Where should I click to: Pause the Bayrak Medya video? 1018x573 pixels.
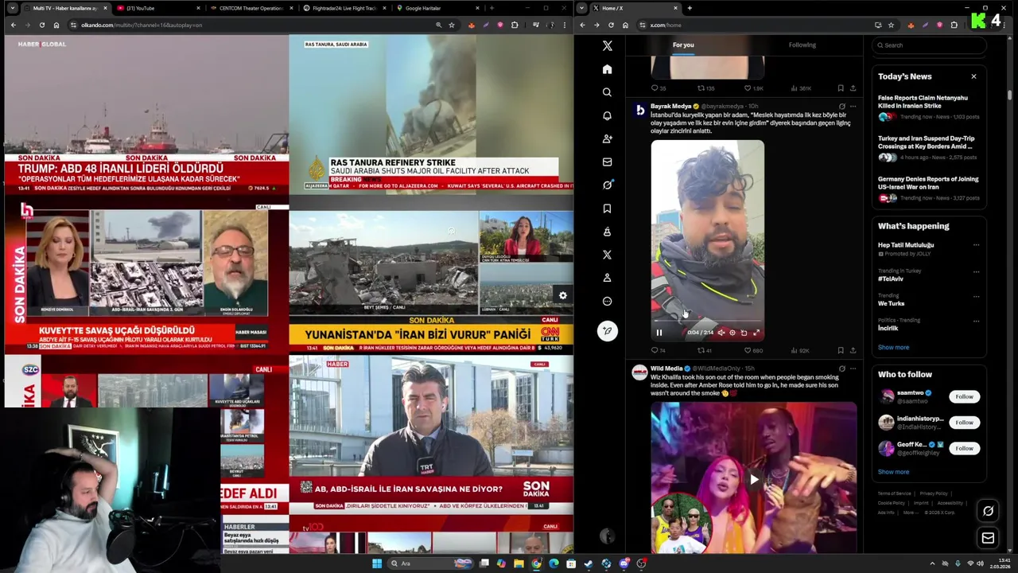click(659, 333)
